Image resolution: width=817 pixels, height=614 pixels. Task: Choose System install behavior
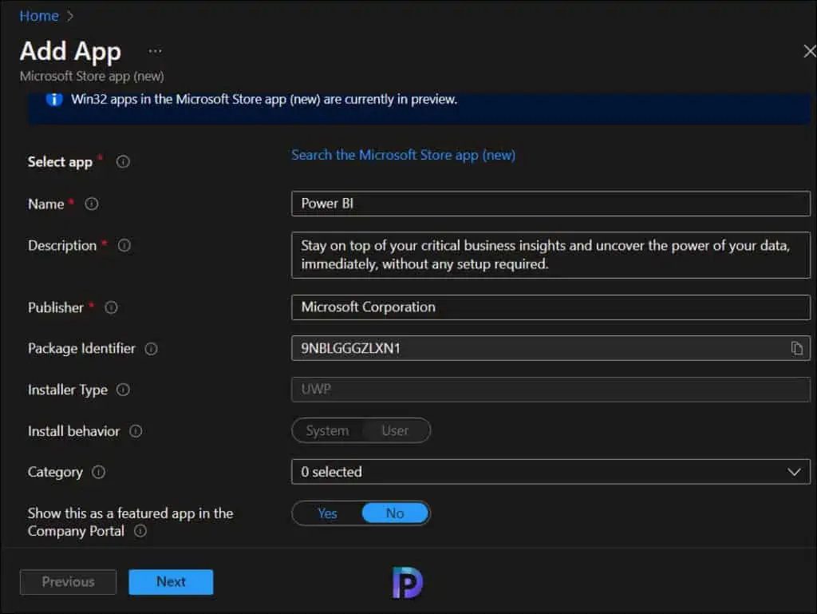click(327, 430)
